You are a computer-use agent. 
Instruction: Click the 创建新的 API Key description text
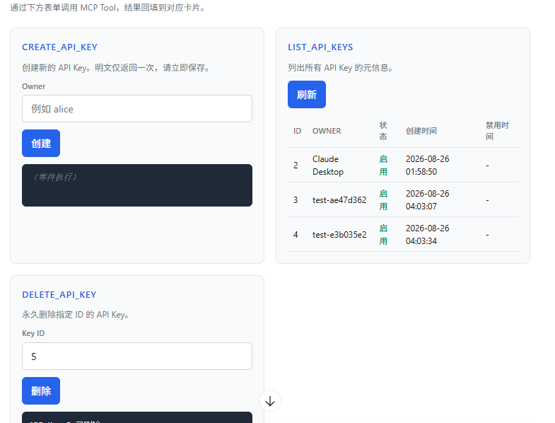(116, 68)
